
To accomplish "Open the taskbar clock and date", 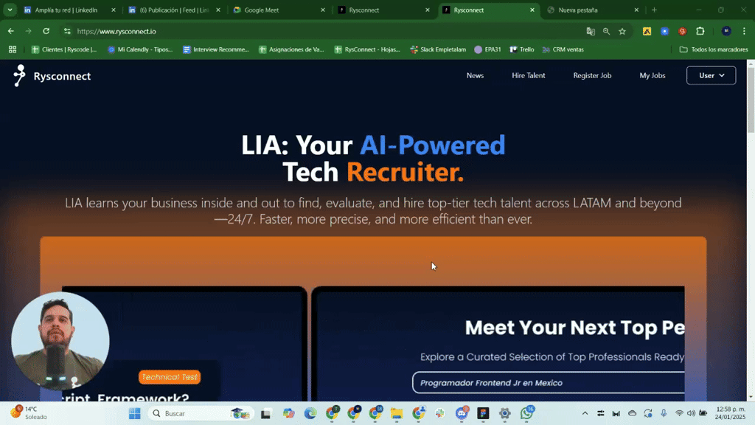I will tap(730, 413).
